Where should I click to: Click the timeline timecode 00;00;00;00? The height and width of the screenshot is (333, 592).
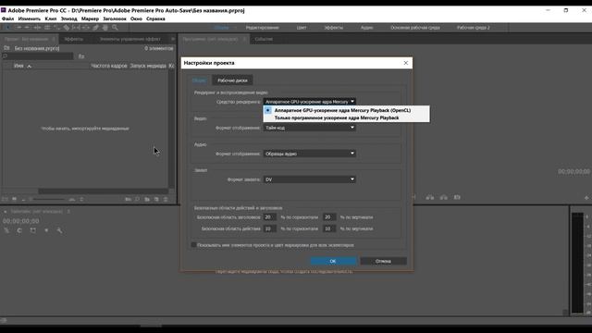(21, 221)
